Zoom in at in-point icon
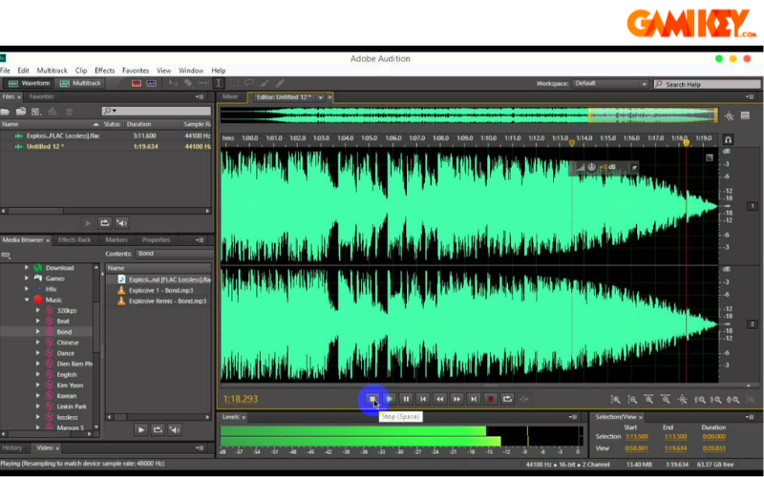The image size is (764, 477). (700, 400)
